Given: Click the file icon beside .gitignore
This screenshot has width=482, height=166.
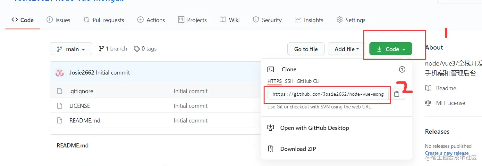Looking at the screenshot, I should click(x=59, y=91).
